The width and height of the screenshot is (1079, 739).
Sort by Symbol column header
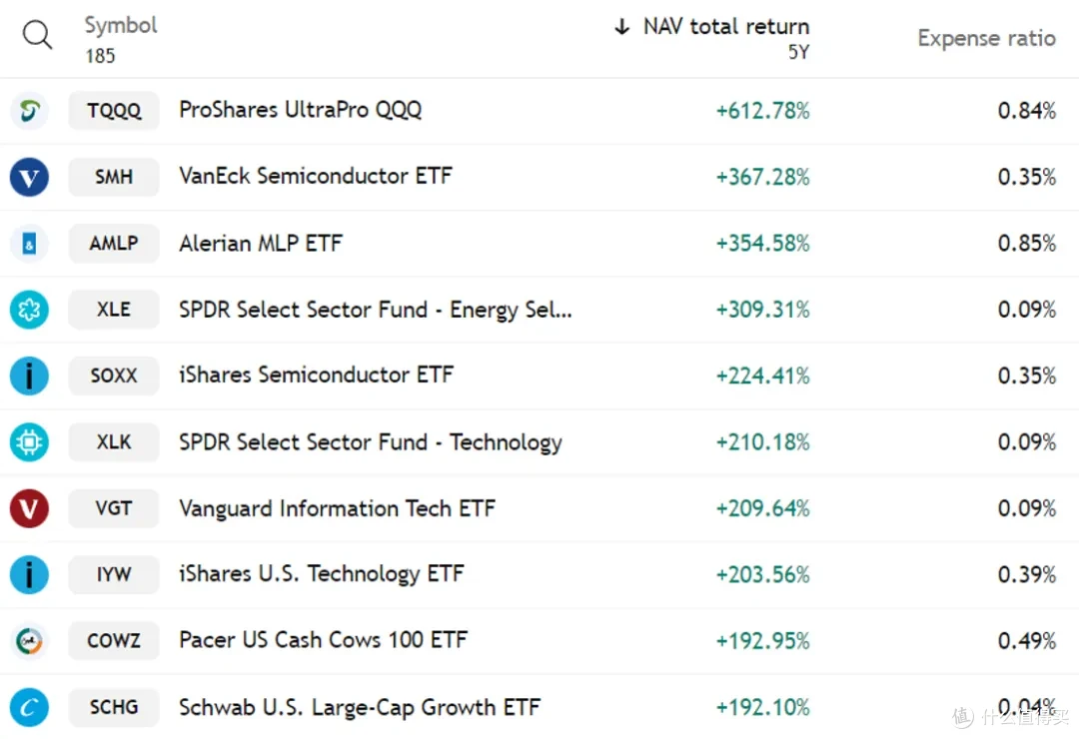tap(121, 26)
